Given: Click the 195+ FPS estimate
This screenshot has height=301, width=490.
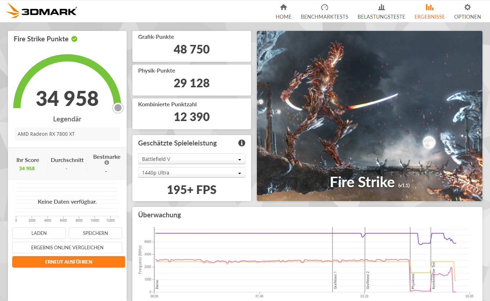Looking at the screenshot, I should 192,190.
